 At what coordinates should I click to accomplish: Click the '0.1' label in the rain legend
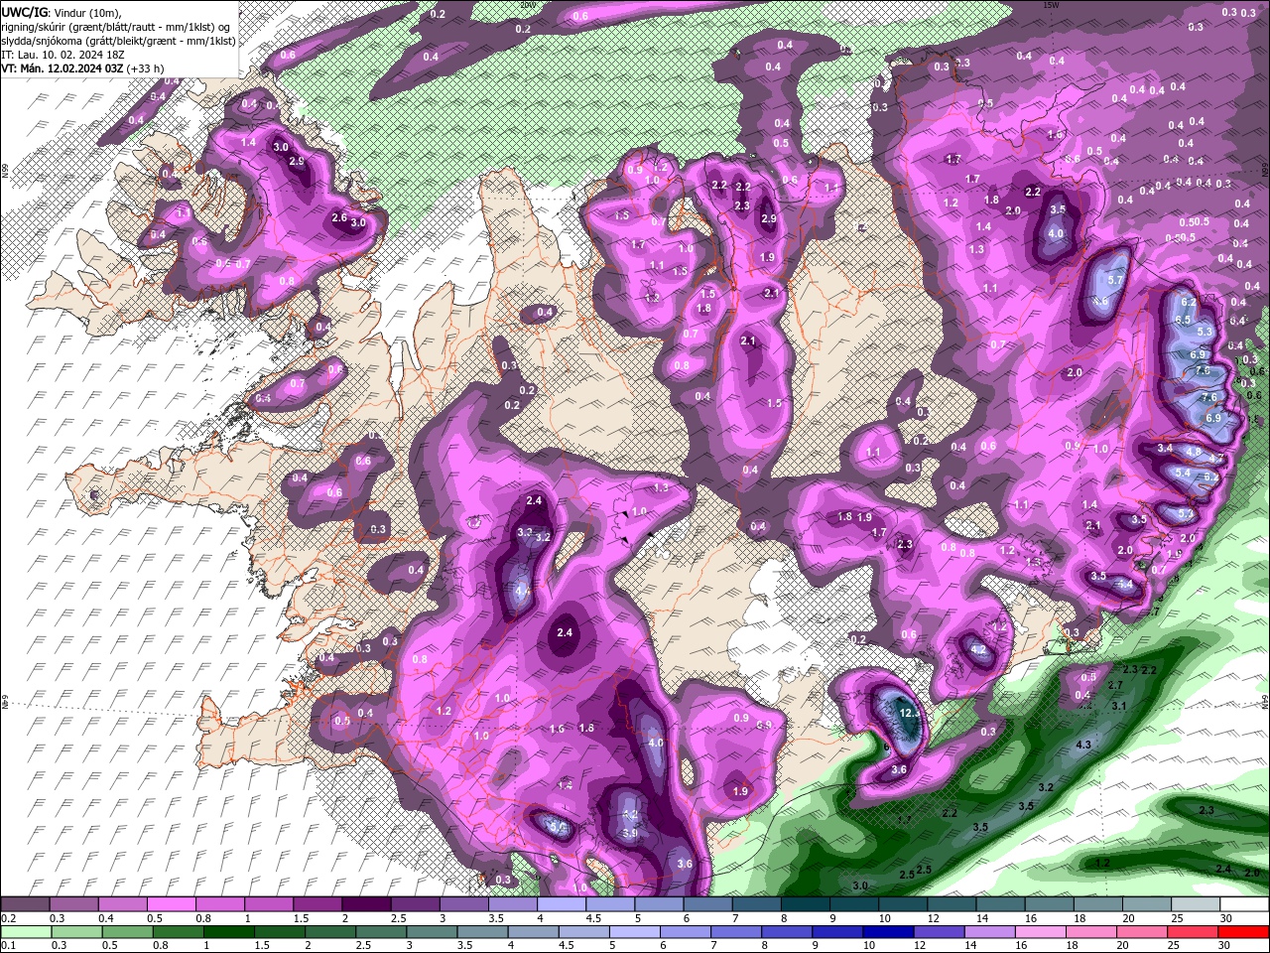point(10,946)
